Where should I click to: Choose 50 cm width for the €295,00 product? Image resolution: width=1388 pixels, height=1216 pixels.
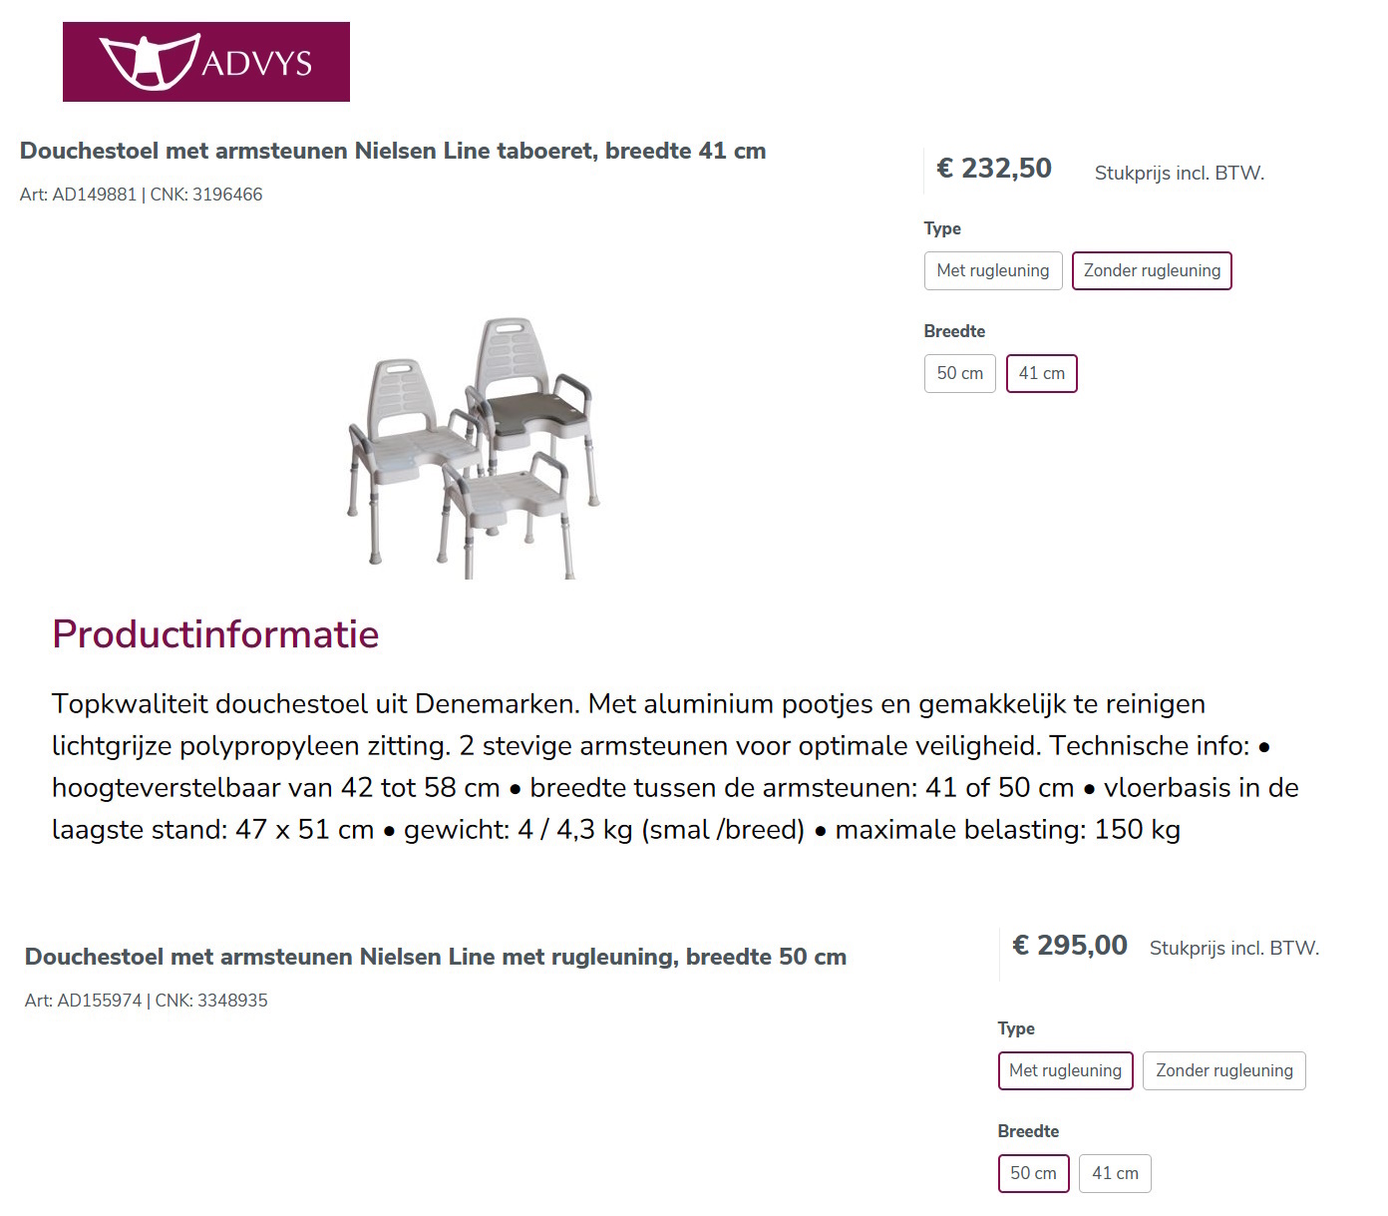1033,1174
